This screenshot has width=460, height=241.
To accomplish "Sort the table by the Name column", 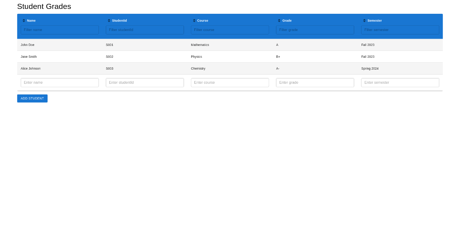I will tap(31, 21).
